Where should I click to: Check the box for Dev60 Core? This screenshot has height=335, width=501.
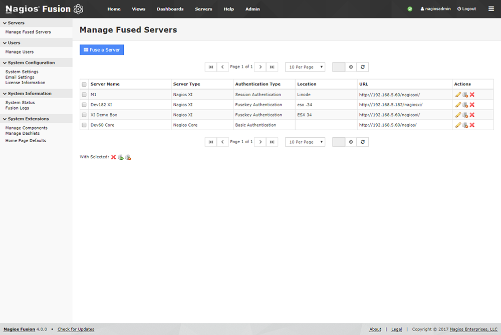coord(84,125)
